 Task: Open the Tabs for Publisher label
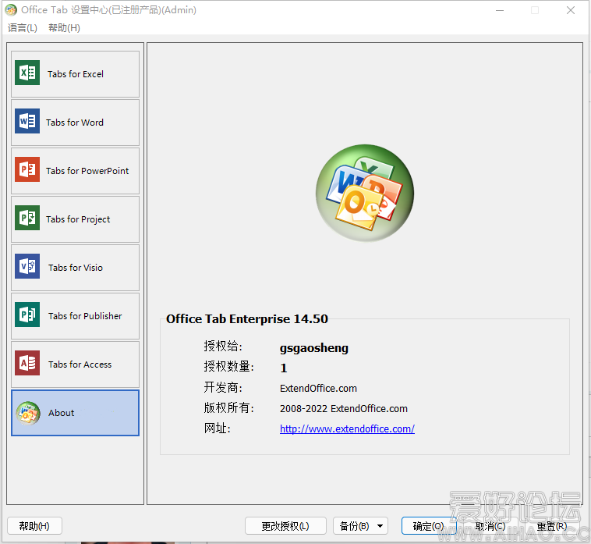tap(85, 316)
